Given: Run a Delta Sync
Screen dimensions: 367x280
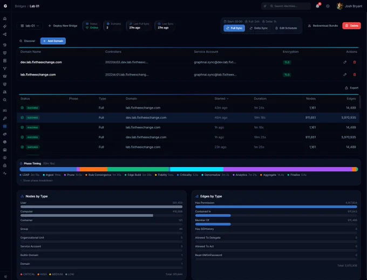Looking at the screenshot, I should 259,28.
